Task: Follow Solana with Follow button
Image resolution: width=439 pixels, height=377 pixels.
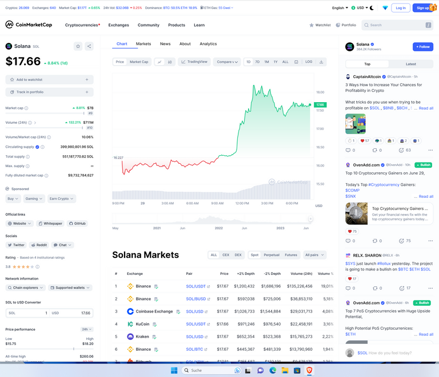Action: pyautogui.click(x=423, y=47)
